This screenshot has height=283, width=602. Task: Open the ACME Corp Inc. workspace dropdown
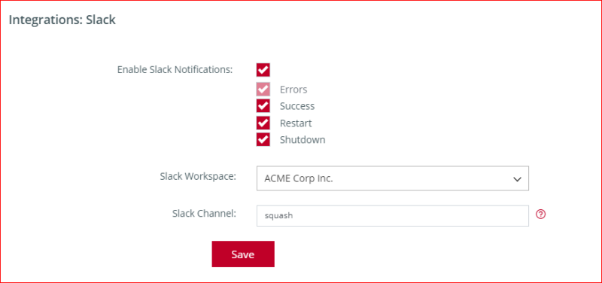[x=392, y=178]
